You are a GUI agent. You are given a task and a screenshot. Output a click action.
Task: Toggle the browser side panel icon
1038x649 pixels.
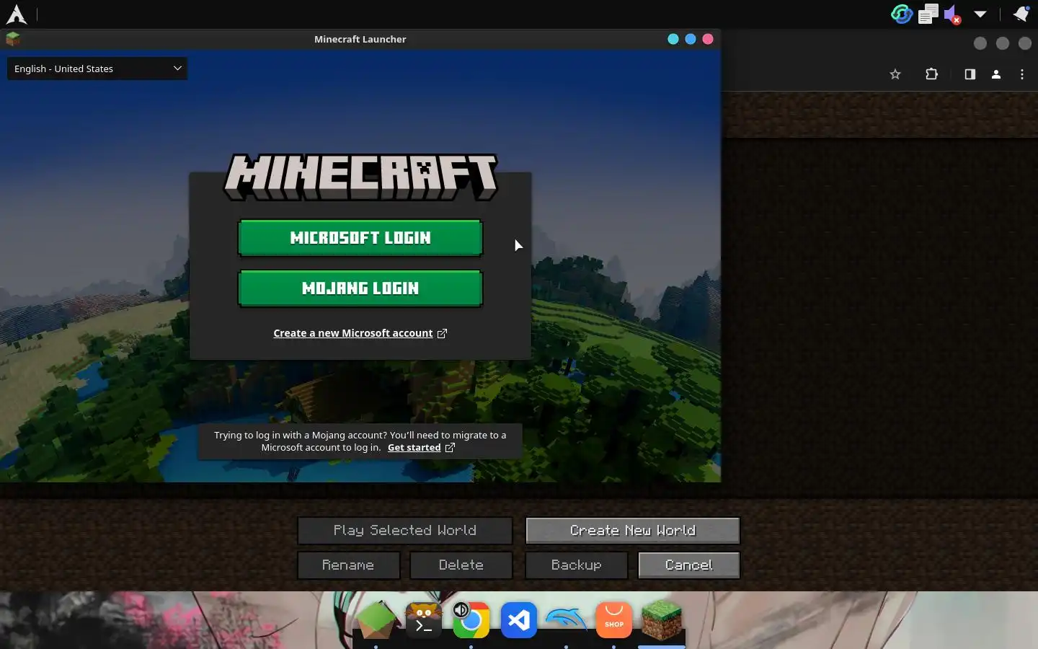click(970, 74)
